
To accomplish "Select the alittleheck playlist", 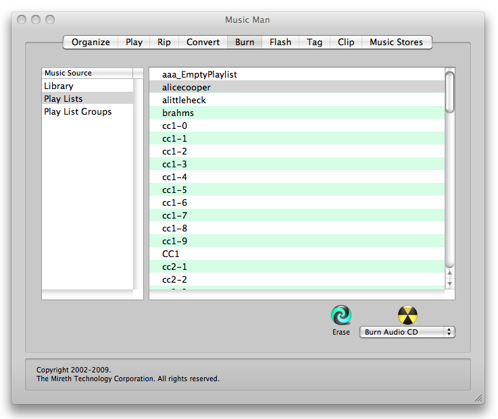I will pyautogui.click(x=184, y=100).
